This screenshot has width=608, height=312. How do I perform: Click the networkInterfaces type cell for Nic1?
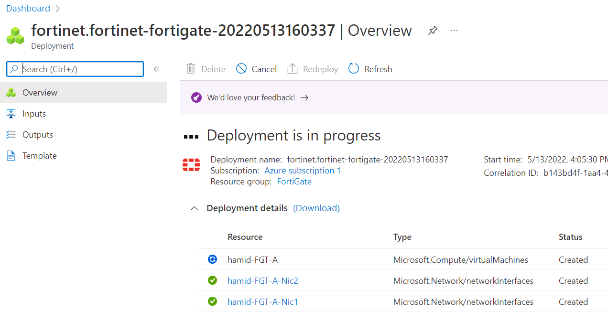[463, 302]
